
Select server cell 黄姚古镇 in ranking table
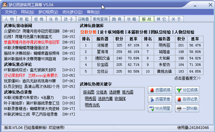point(164,71)
